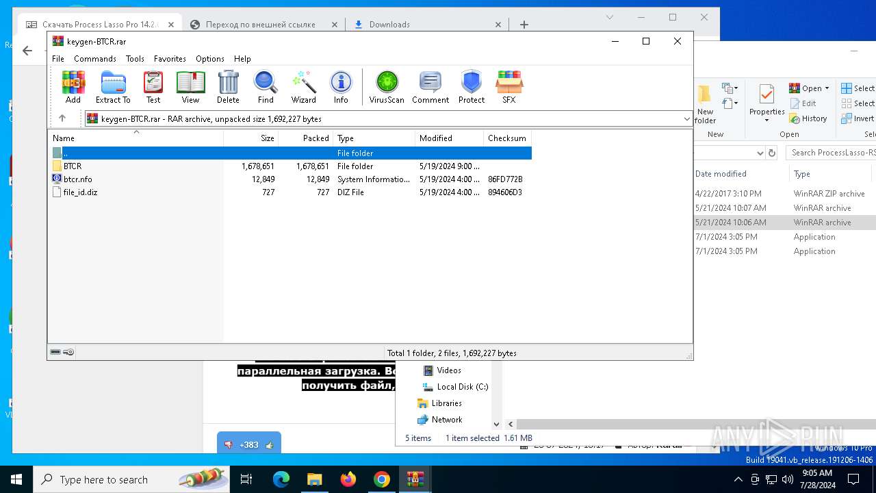Select Network in the navigation tree
Image resolution: width=876 pixels, height=493 pixels.
(x=440, y=420)
